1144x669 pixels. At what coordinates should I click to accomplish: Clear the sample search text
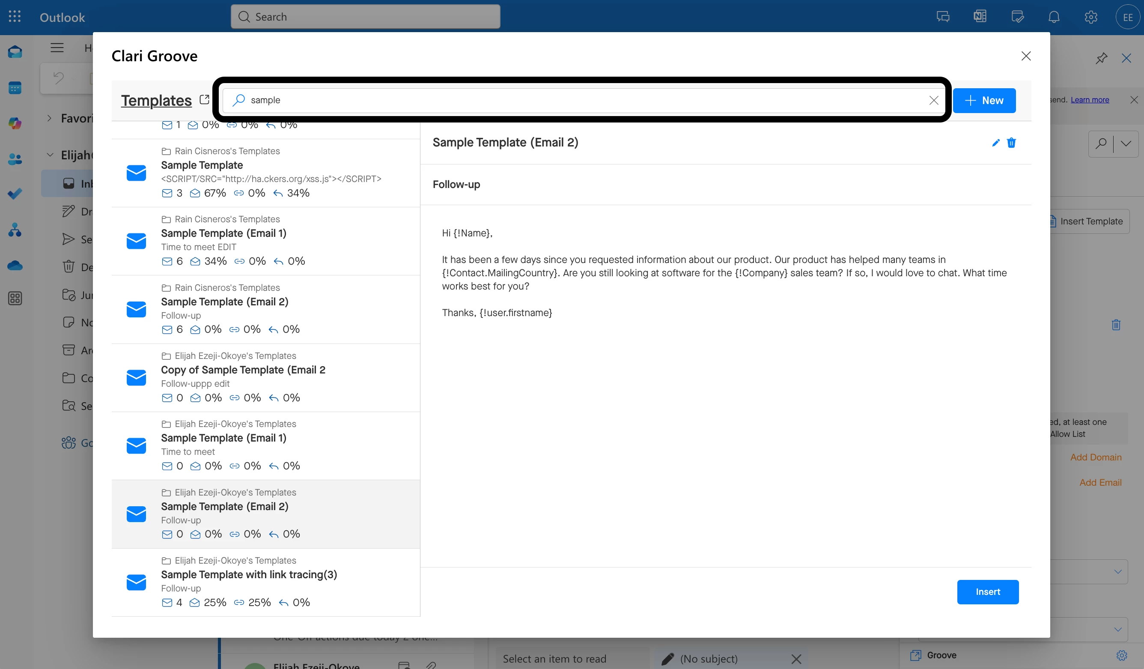[x=933, y=100]
